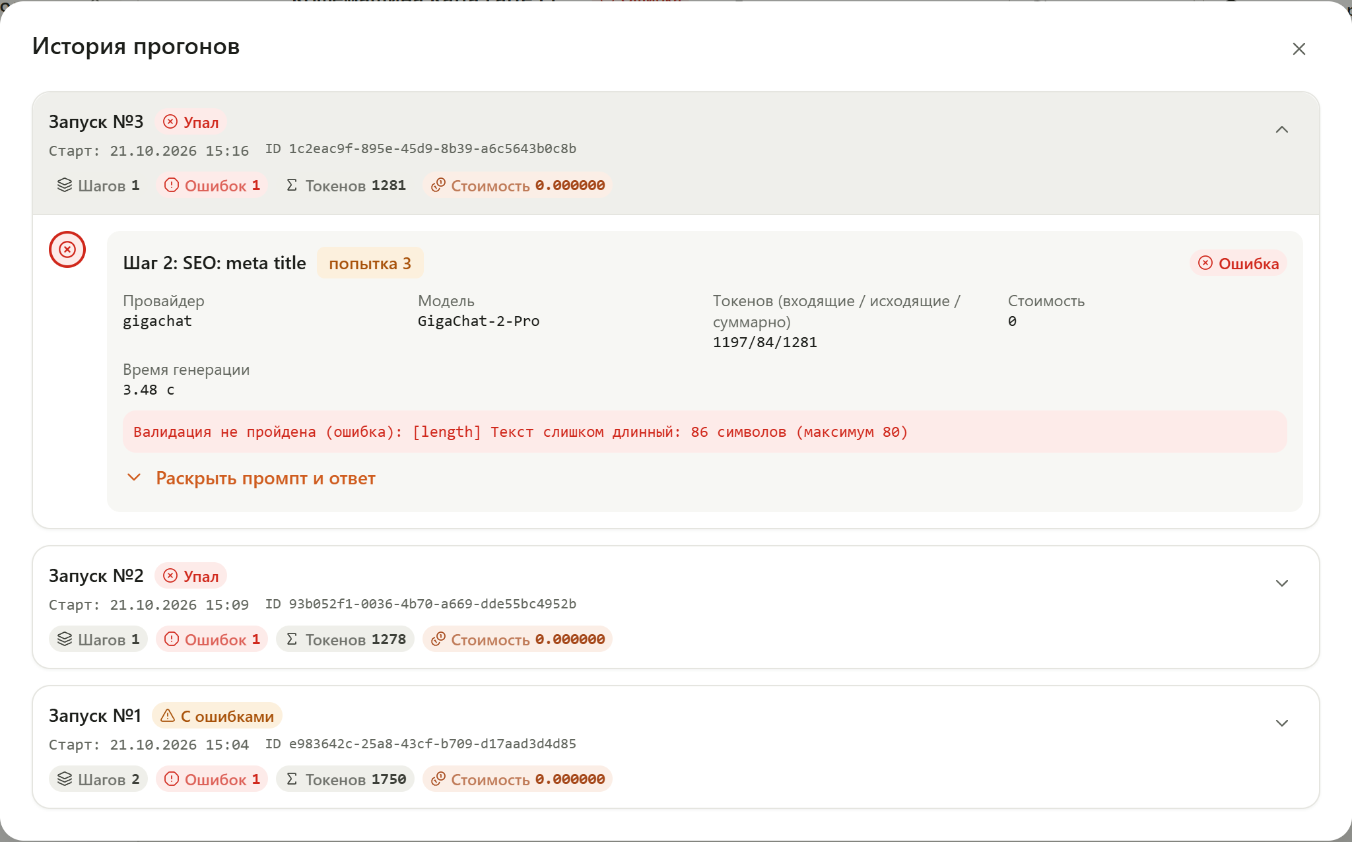This screenshot has width=1352, height=842.
Task: Click Токенов 1281 sigma chip
Action: (345, 185)
